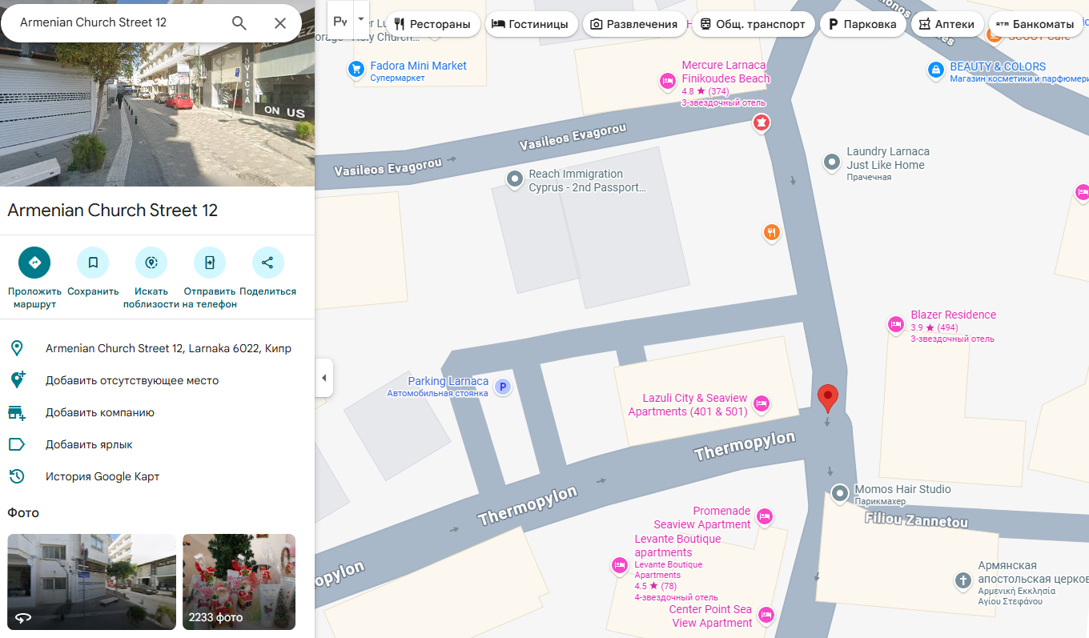Filter map by Парковка

(x=862, y=24)
